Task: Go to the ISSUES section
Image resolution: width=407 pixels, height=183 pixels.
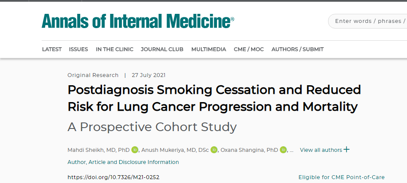Action: [x=79, y=49]
